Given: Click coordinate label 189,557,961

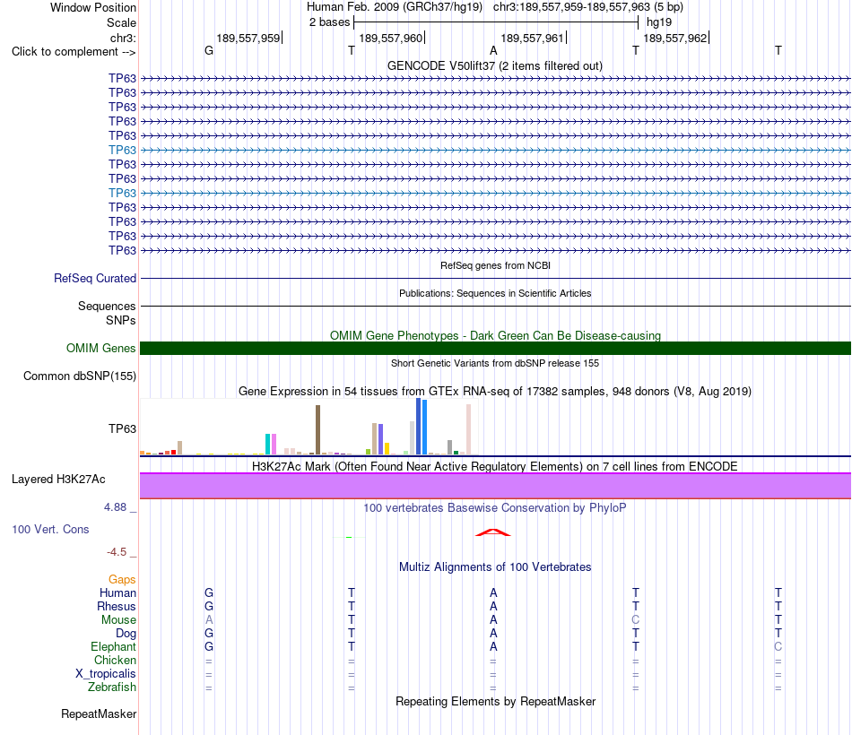Looking at the screenshot, I should pos(532,38).
